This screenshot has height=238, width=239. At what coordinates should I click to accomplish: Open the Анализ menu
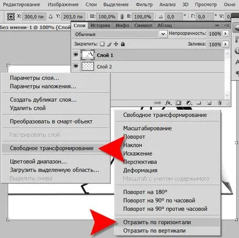point(167,4)
